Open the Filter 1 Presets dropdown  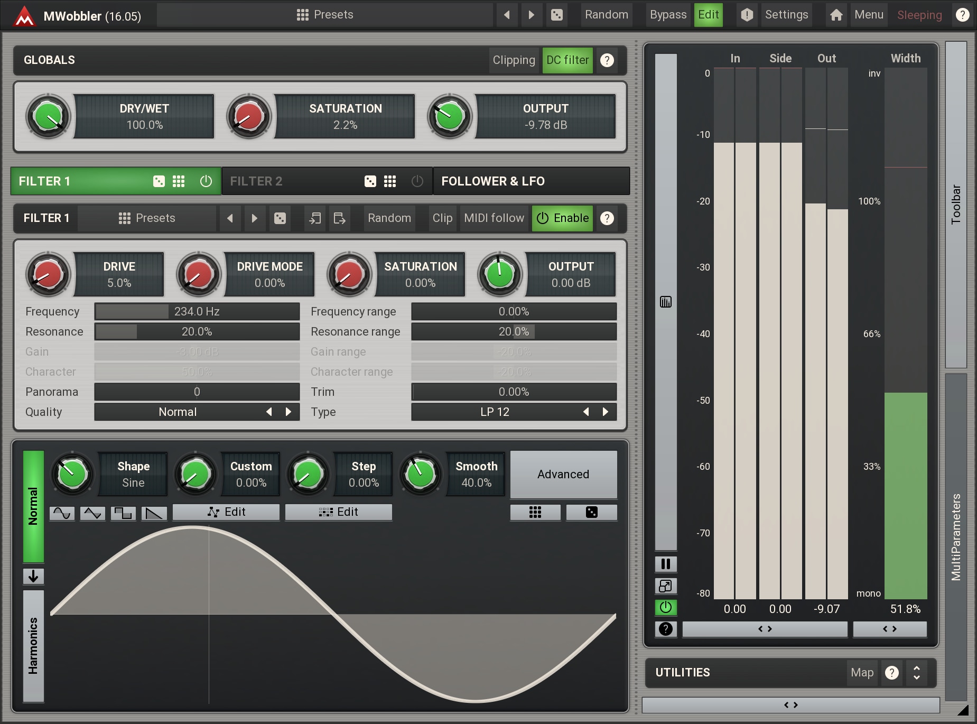147,218
